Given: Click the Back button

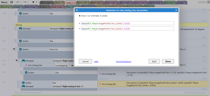Looking at the screenshot, I should [154, 61].
